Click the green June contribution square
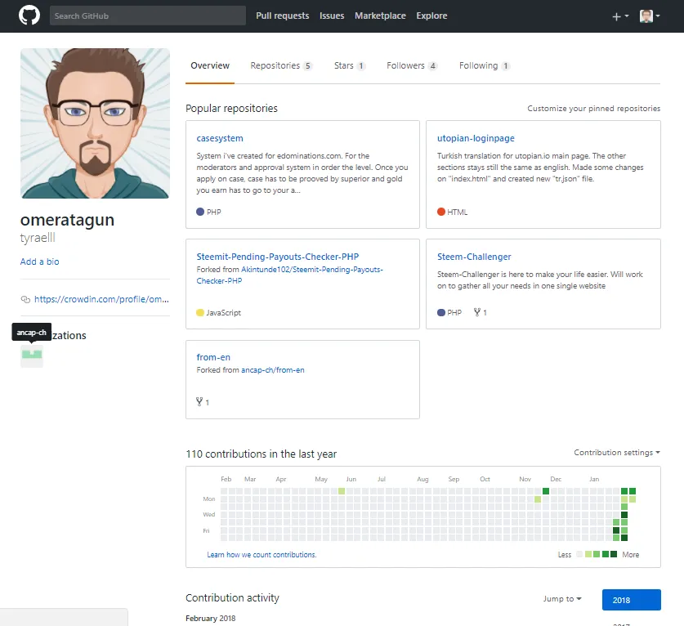The width and height of the screenshot is (684, 626). pyautogui.click(x=342, y=491)
